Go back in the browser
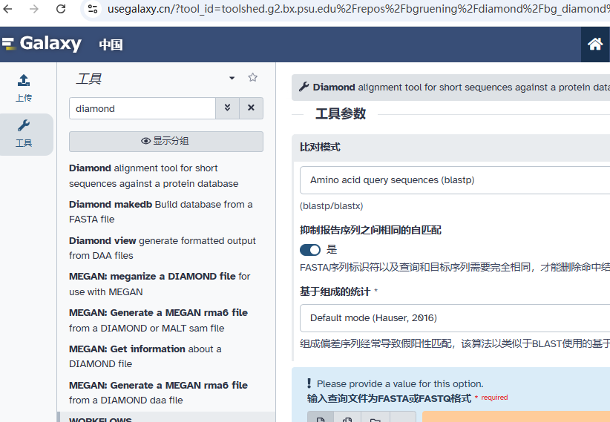Screen dimensions: 610x422 click(7, 9)
